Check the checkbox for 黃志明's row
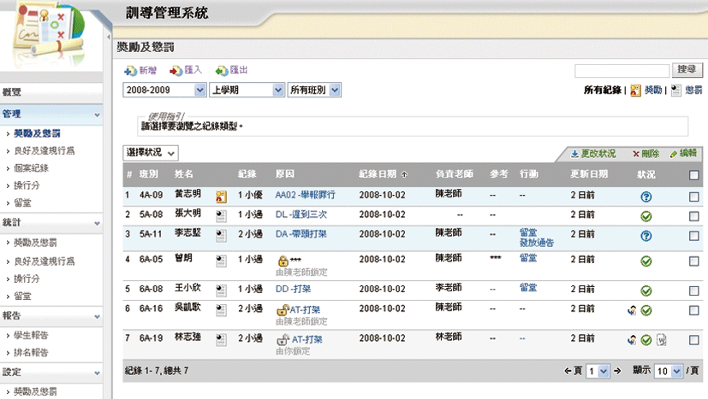 click(694, 197)
